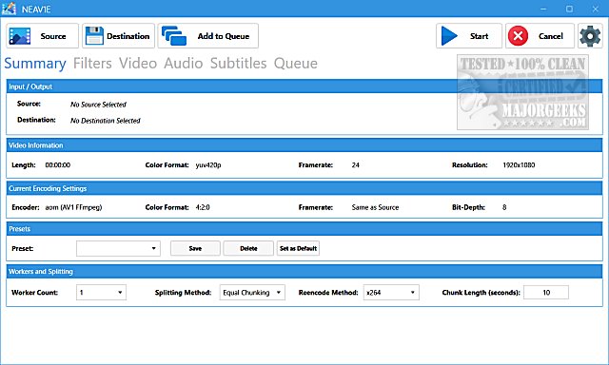Expand the Worker Count dropdown
This screenshot has width=609, height=365.
click(102, 293)
